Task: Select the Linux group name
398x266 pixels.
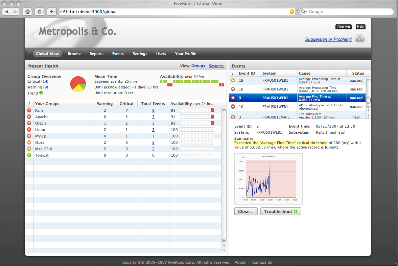Action: pyautogui.click(x=40, y=130)
